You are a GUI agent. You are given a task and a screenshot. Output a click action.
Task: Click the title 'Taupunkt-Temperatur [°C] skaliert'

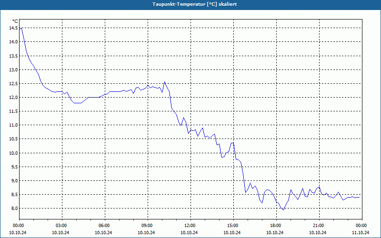click(x=195, y=4)
